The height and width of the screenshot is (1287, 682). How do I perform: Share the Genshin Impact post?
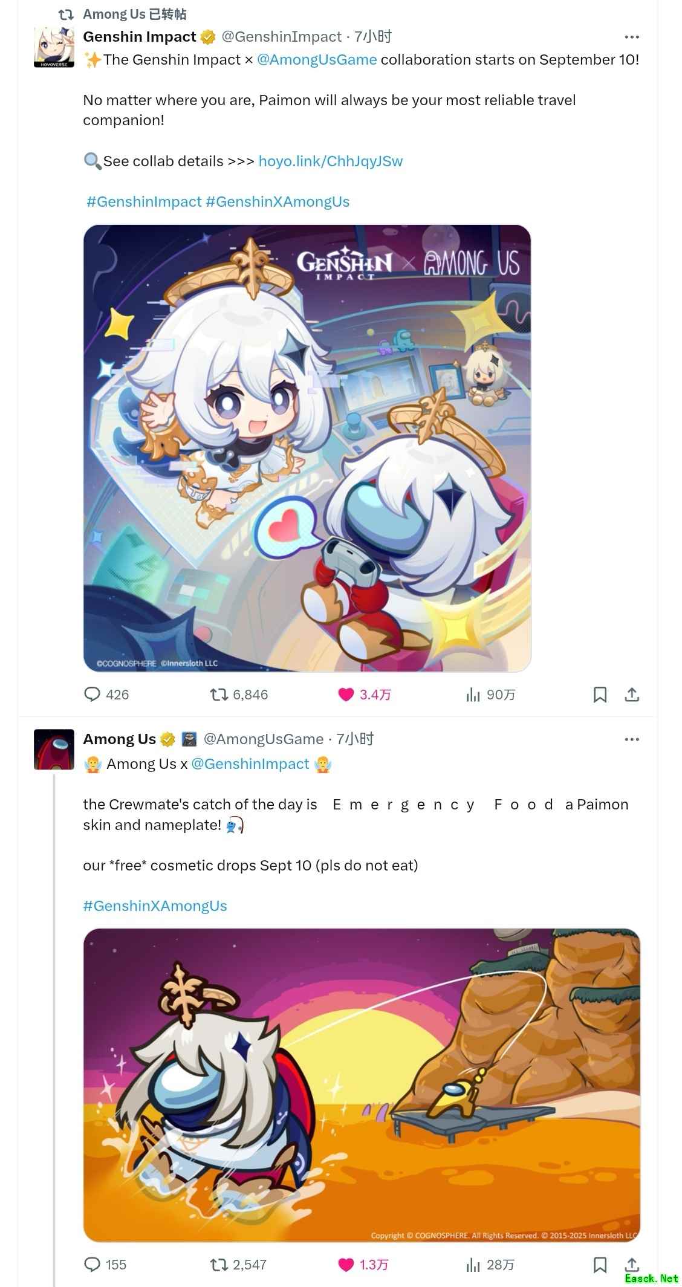(632, 695)
